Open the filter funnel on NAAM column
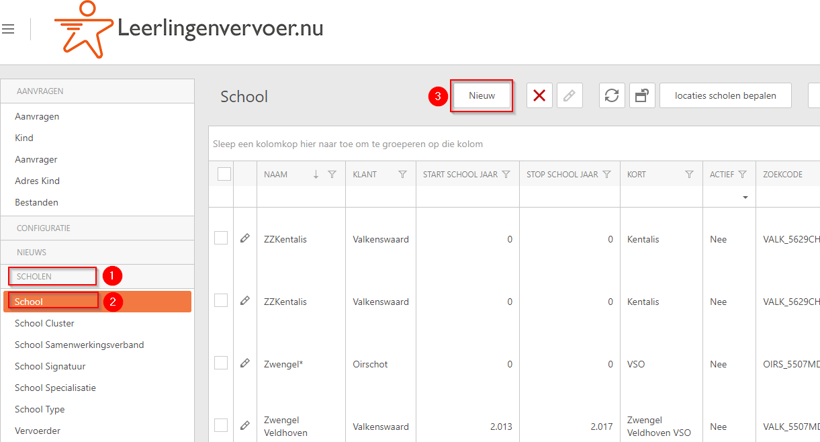 pos(332,174)
